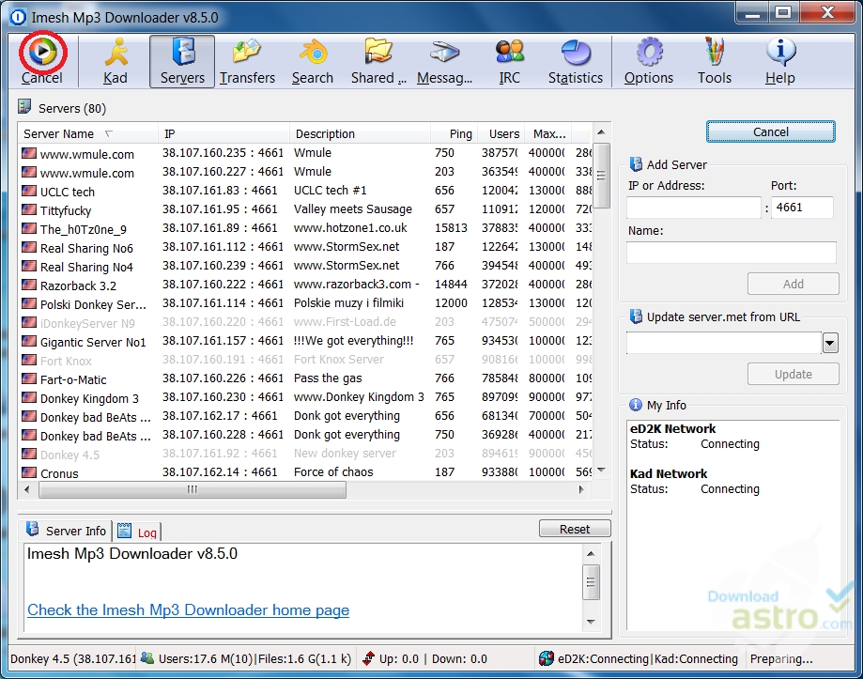Open the Imesh Mp3 Downloader home page link
Image resolution: width=863 pixels, height=679 pixels.
coord(188,610)
